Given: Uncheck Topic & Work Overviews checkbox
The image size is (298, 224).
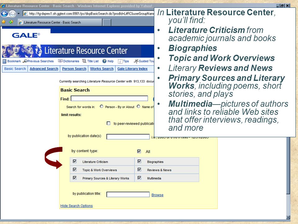Looking at the screenshot, I should [x=75, y=170].
